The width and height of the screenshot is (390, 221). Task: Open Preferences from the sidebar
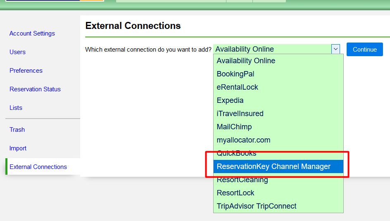[x=26, y=71]
